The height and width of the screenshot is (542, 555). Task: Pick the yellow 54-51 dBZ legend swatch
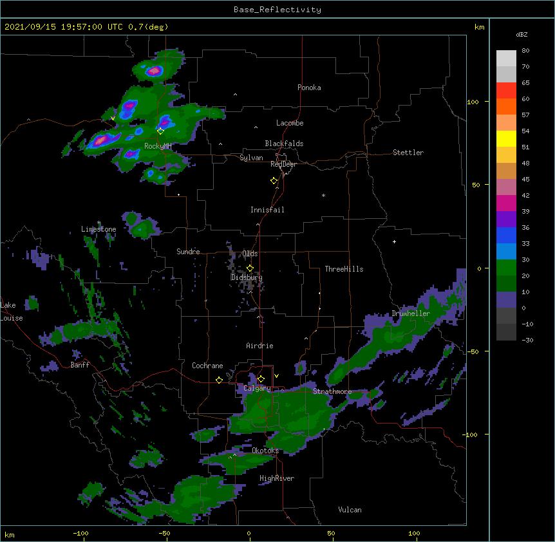point(506,138)
